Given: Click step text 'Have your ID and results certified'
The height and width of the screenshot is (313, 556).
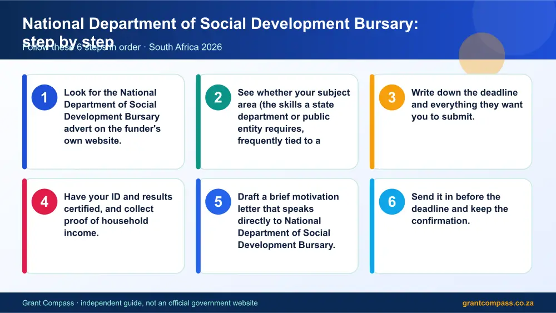Looking at the screenshot, I should [118, 203].
